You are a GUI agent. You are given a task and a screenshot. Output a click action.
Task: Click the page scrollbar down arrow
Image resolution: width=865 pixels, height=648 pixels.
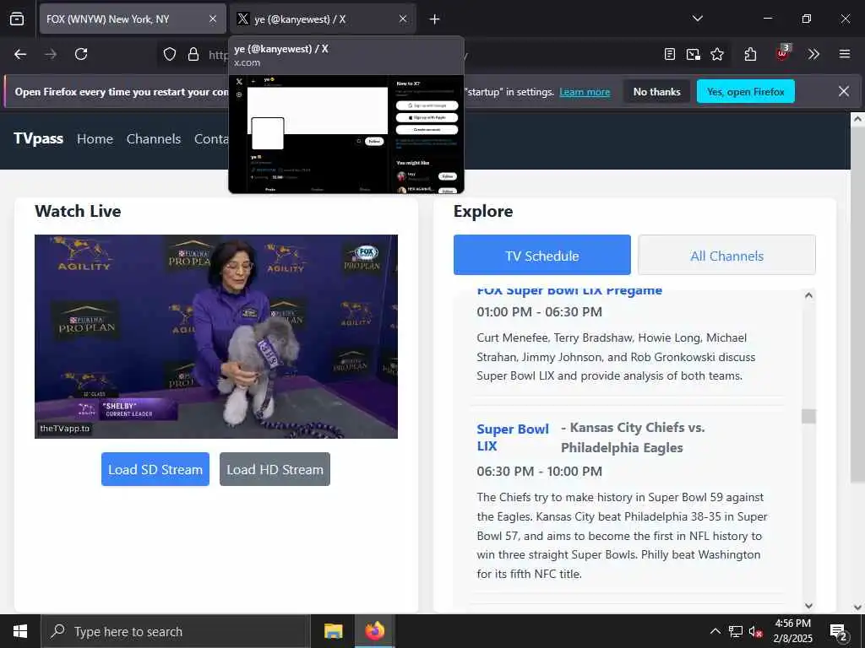click(x=858, y=607)
